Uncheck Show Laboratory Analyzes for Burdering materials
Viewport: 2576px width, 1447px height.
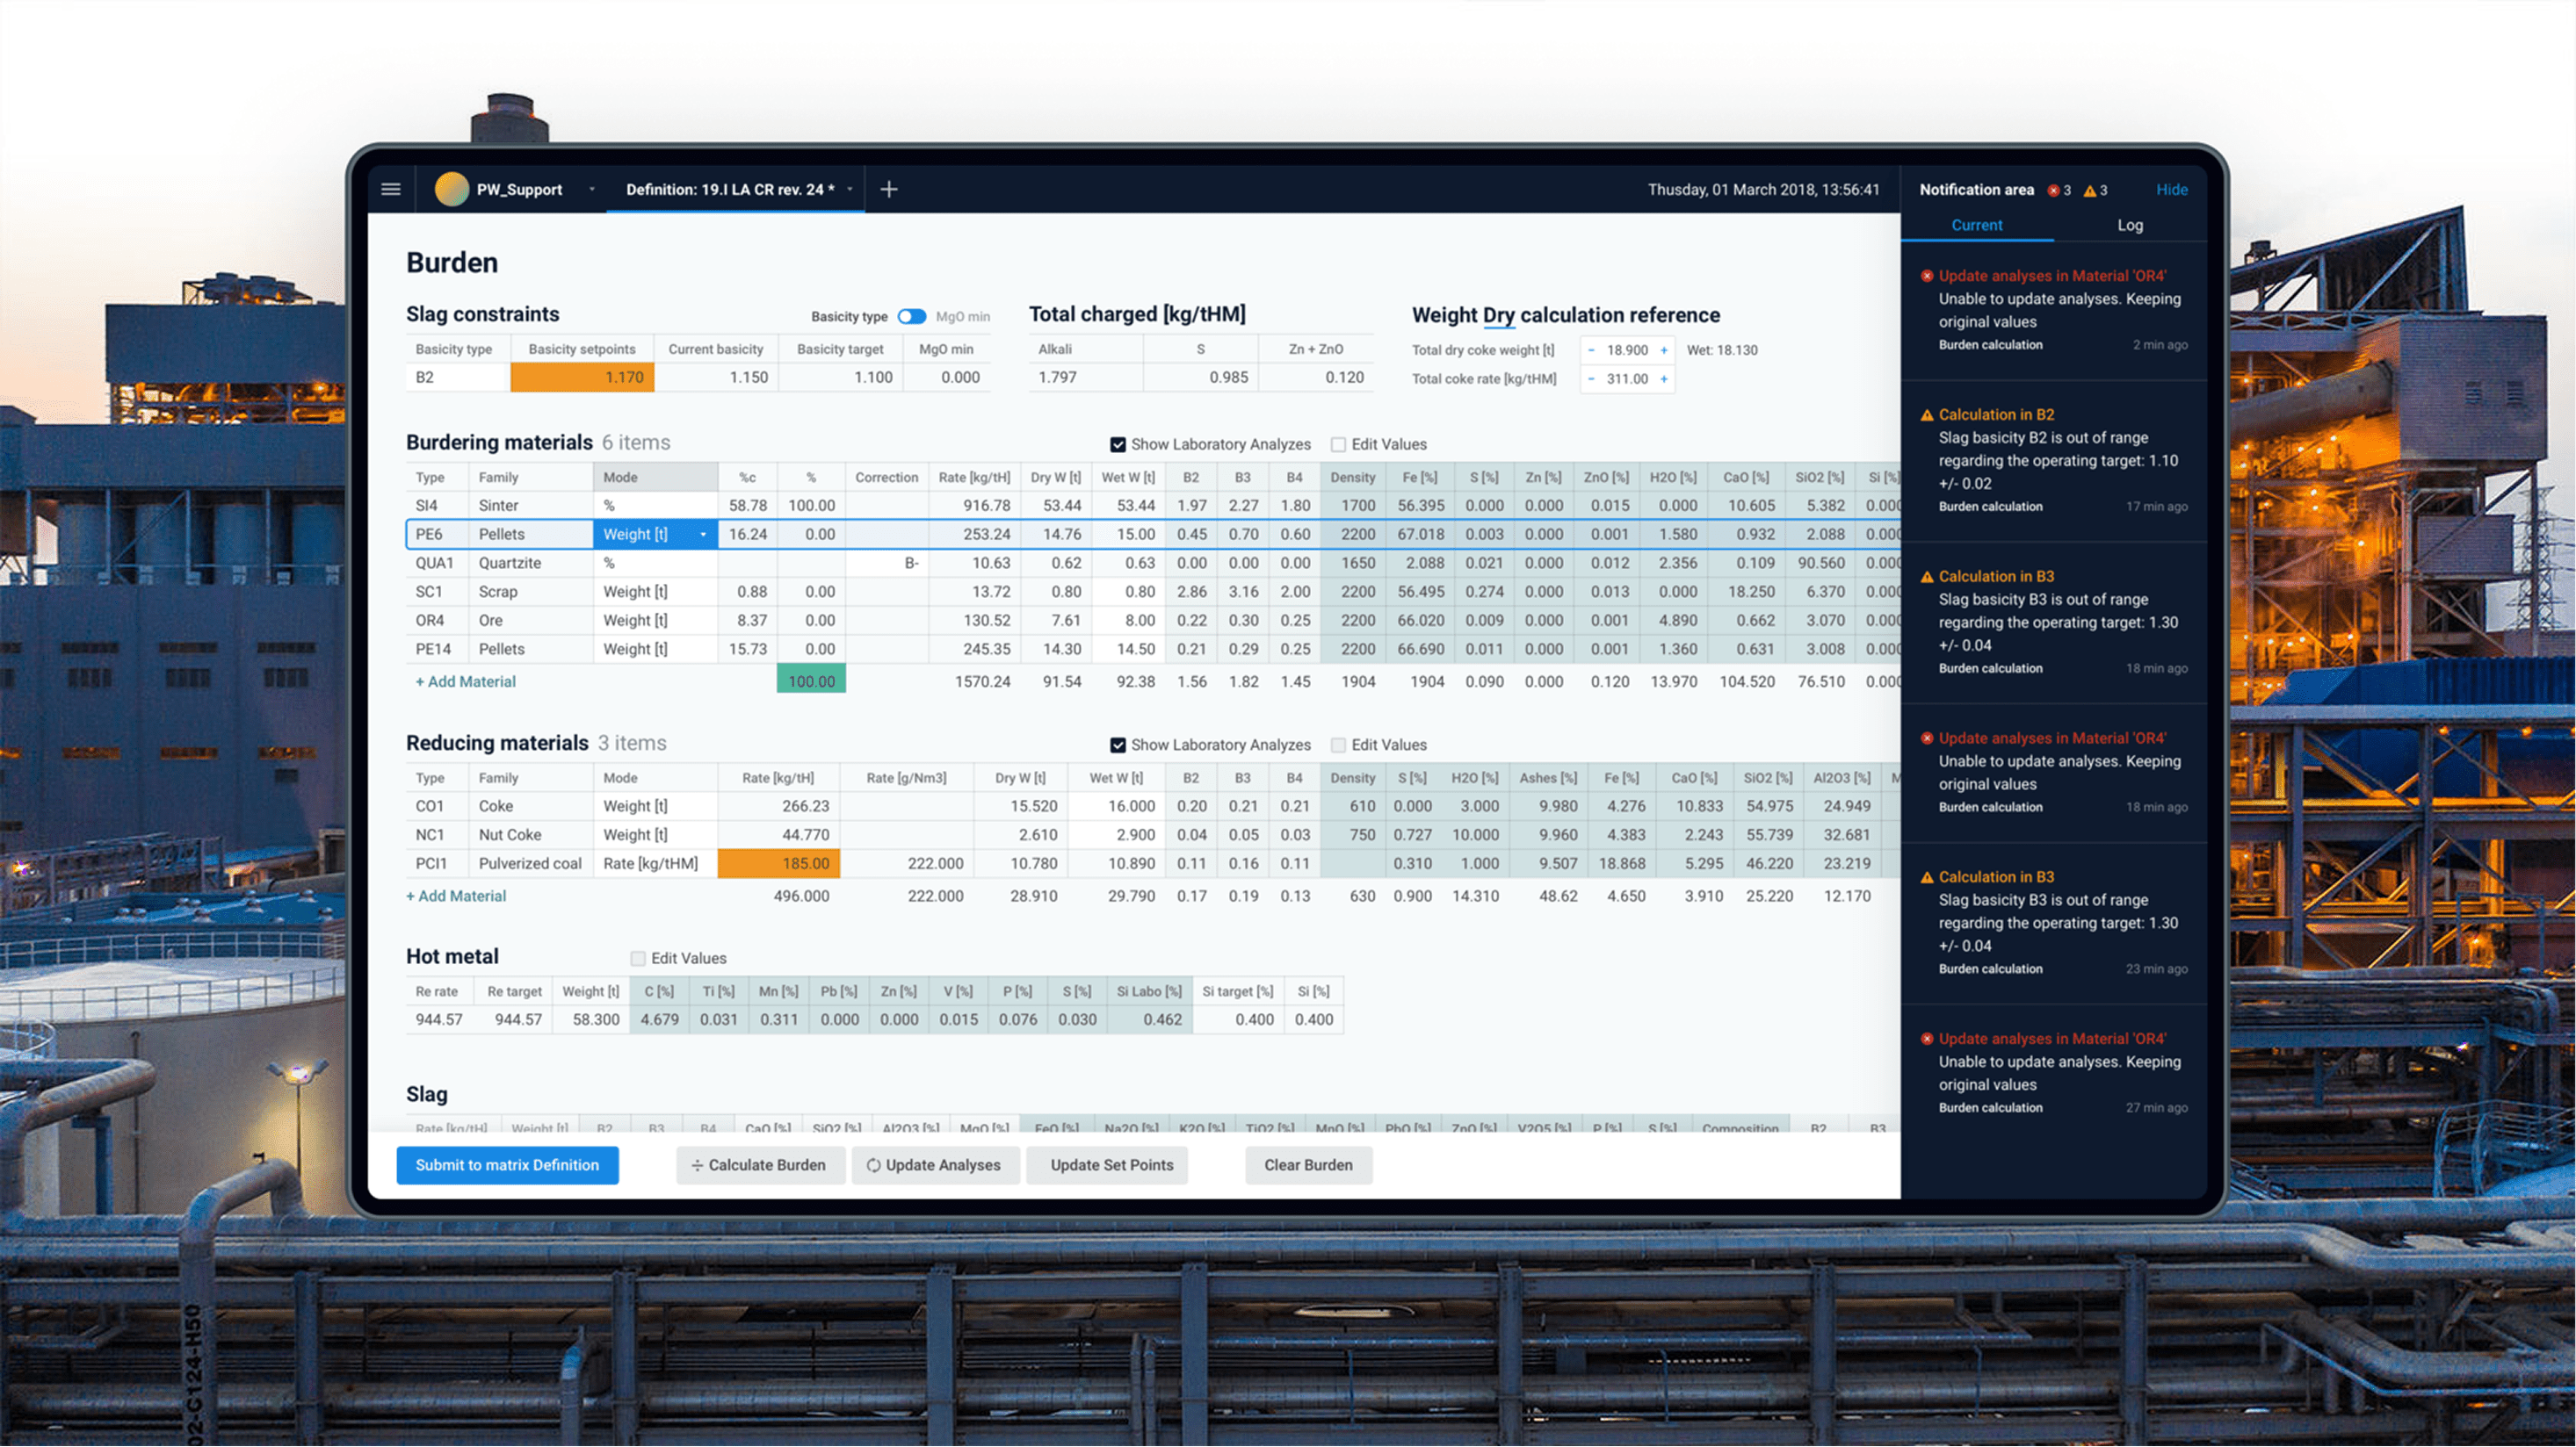1118,444
